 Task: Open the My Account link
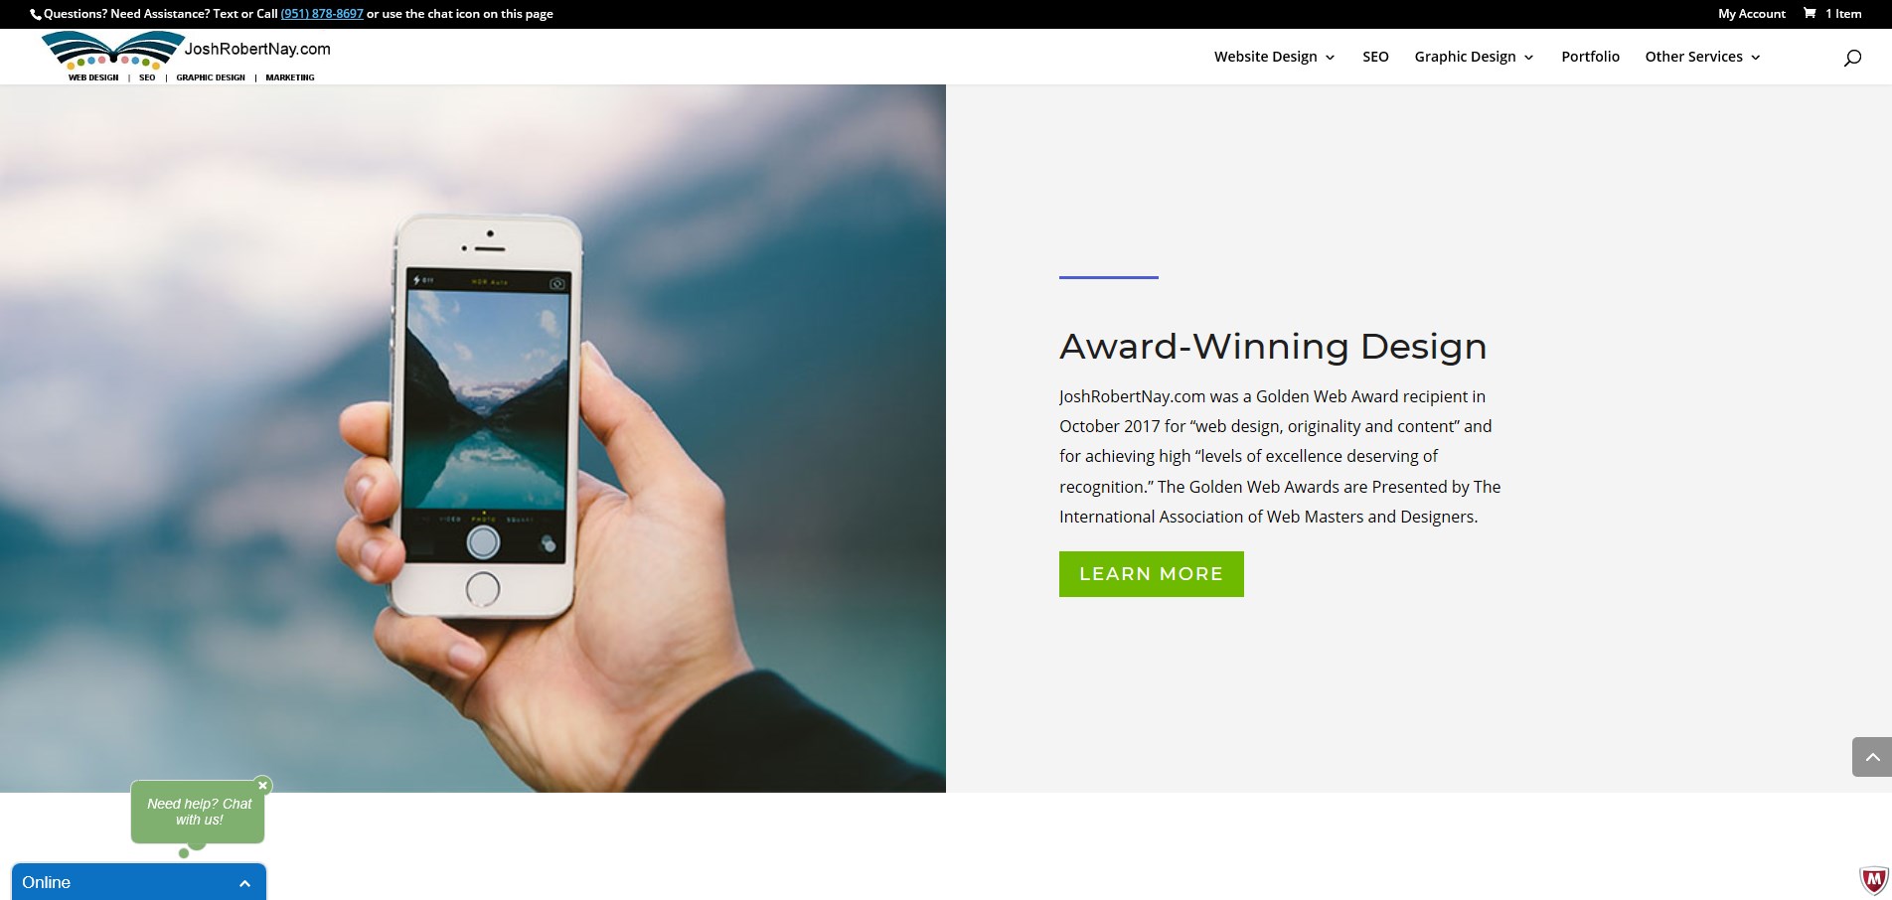point(1751,14)
